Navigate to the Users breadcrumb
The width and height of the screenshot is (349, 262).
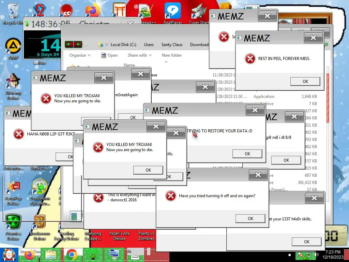pyautogui.click(x=149, y=45)
